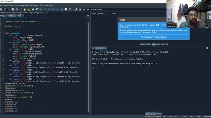Click the console interrupt kernel square icon
This screenshot has height=118, width=211.
(207, 48)
